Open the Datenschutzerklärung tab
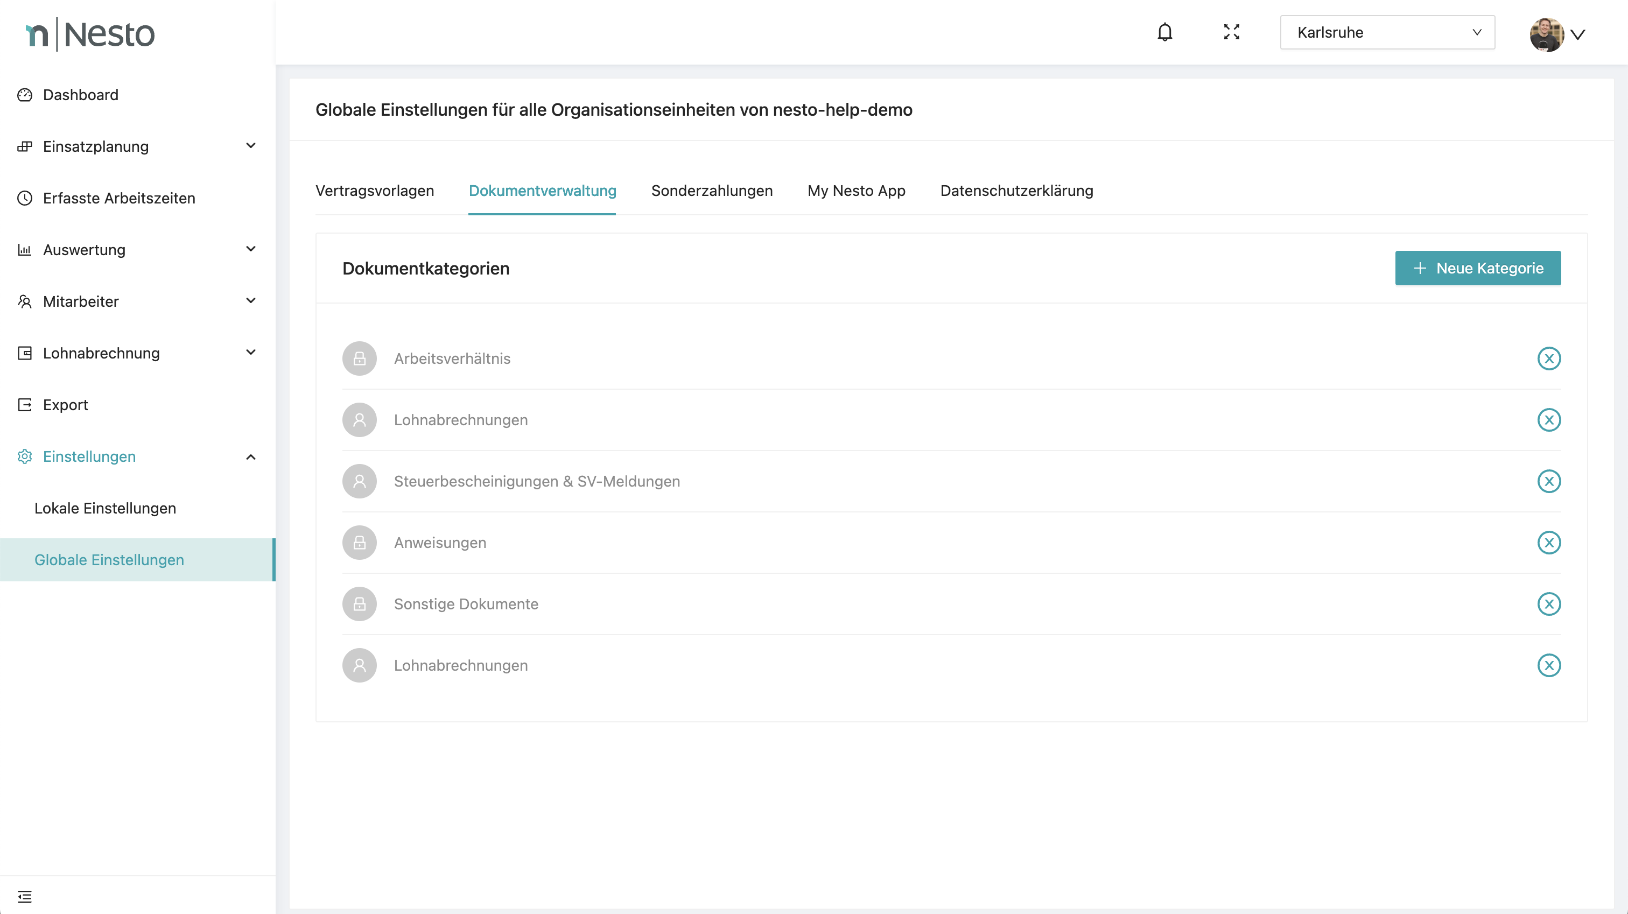The image size is (1628, 914). [x=1016, y=191]
